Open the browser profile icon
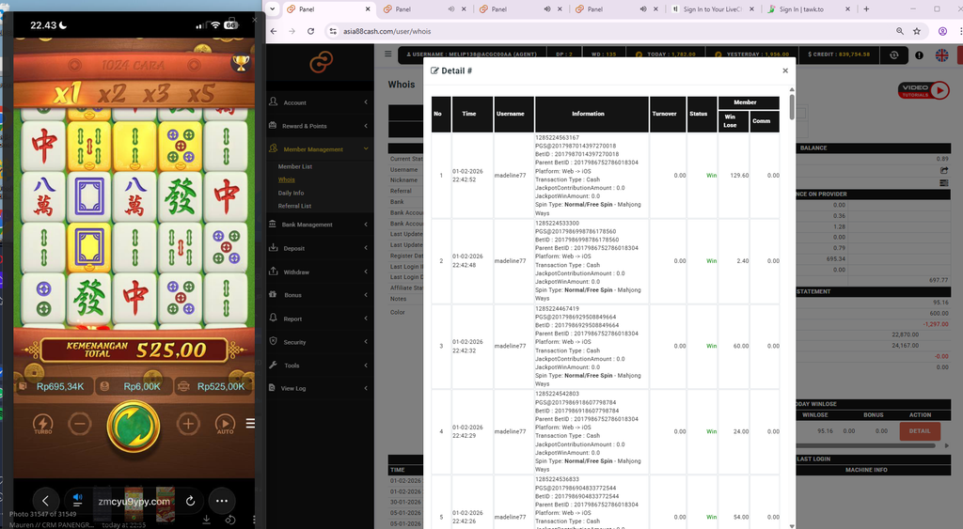 coord(942,31)
